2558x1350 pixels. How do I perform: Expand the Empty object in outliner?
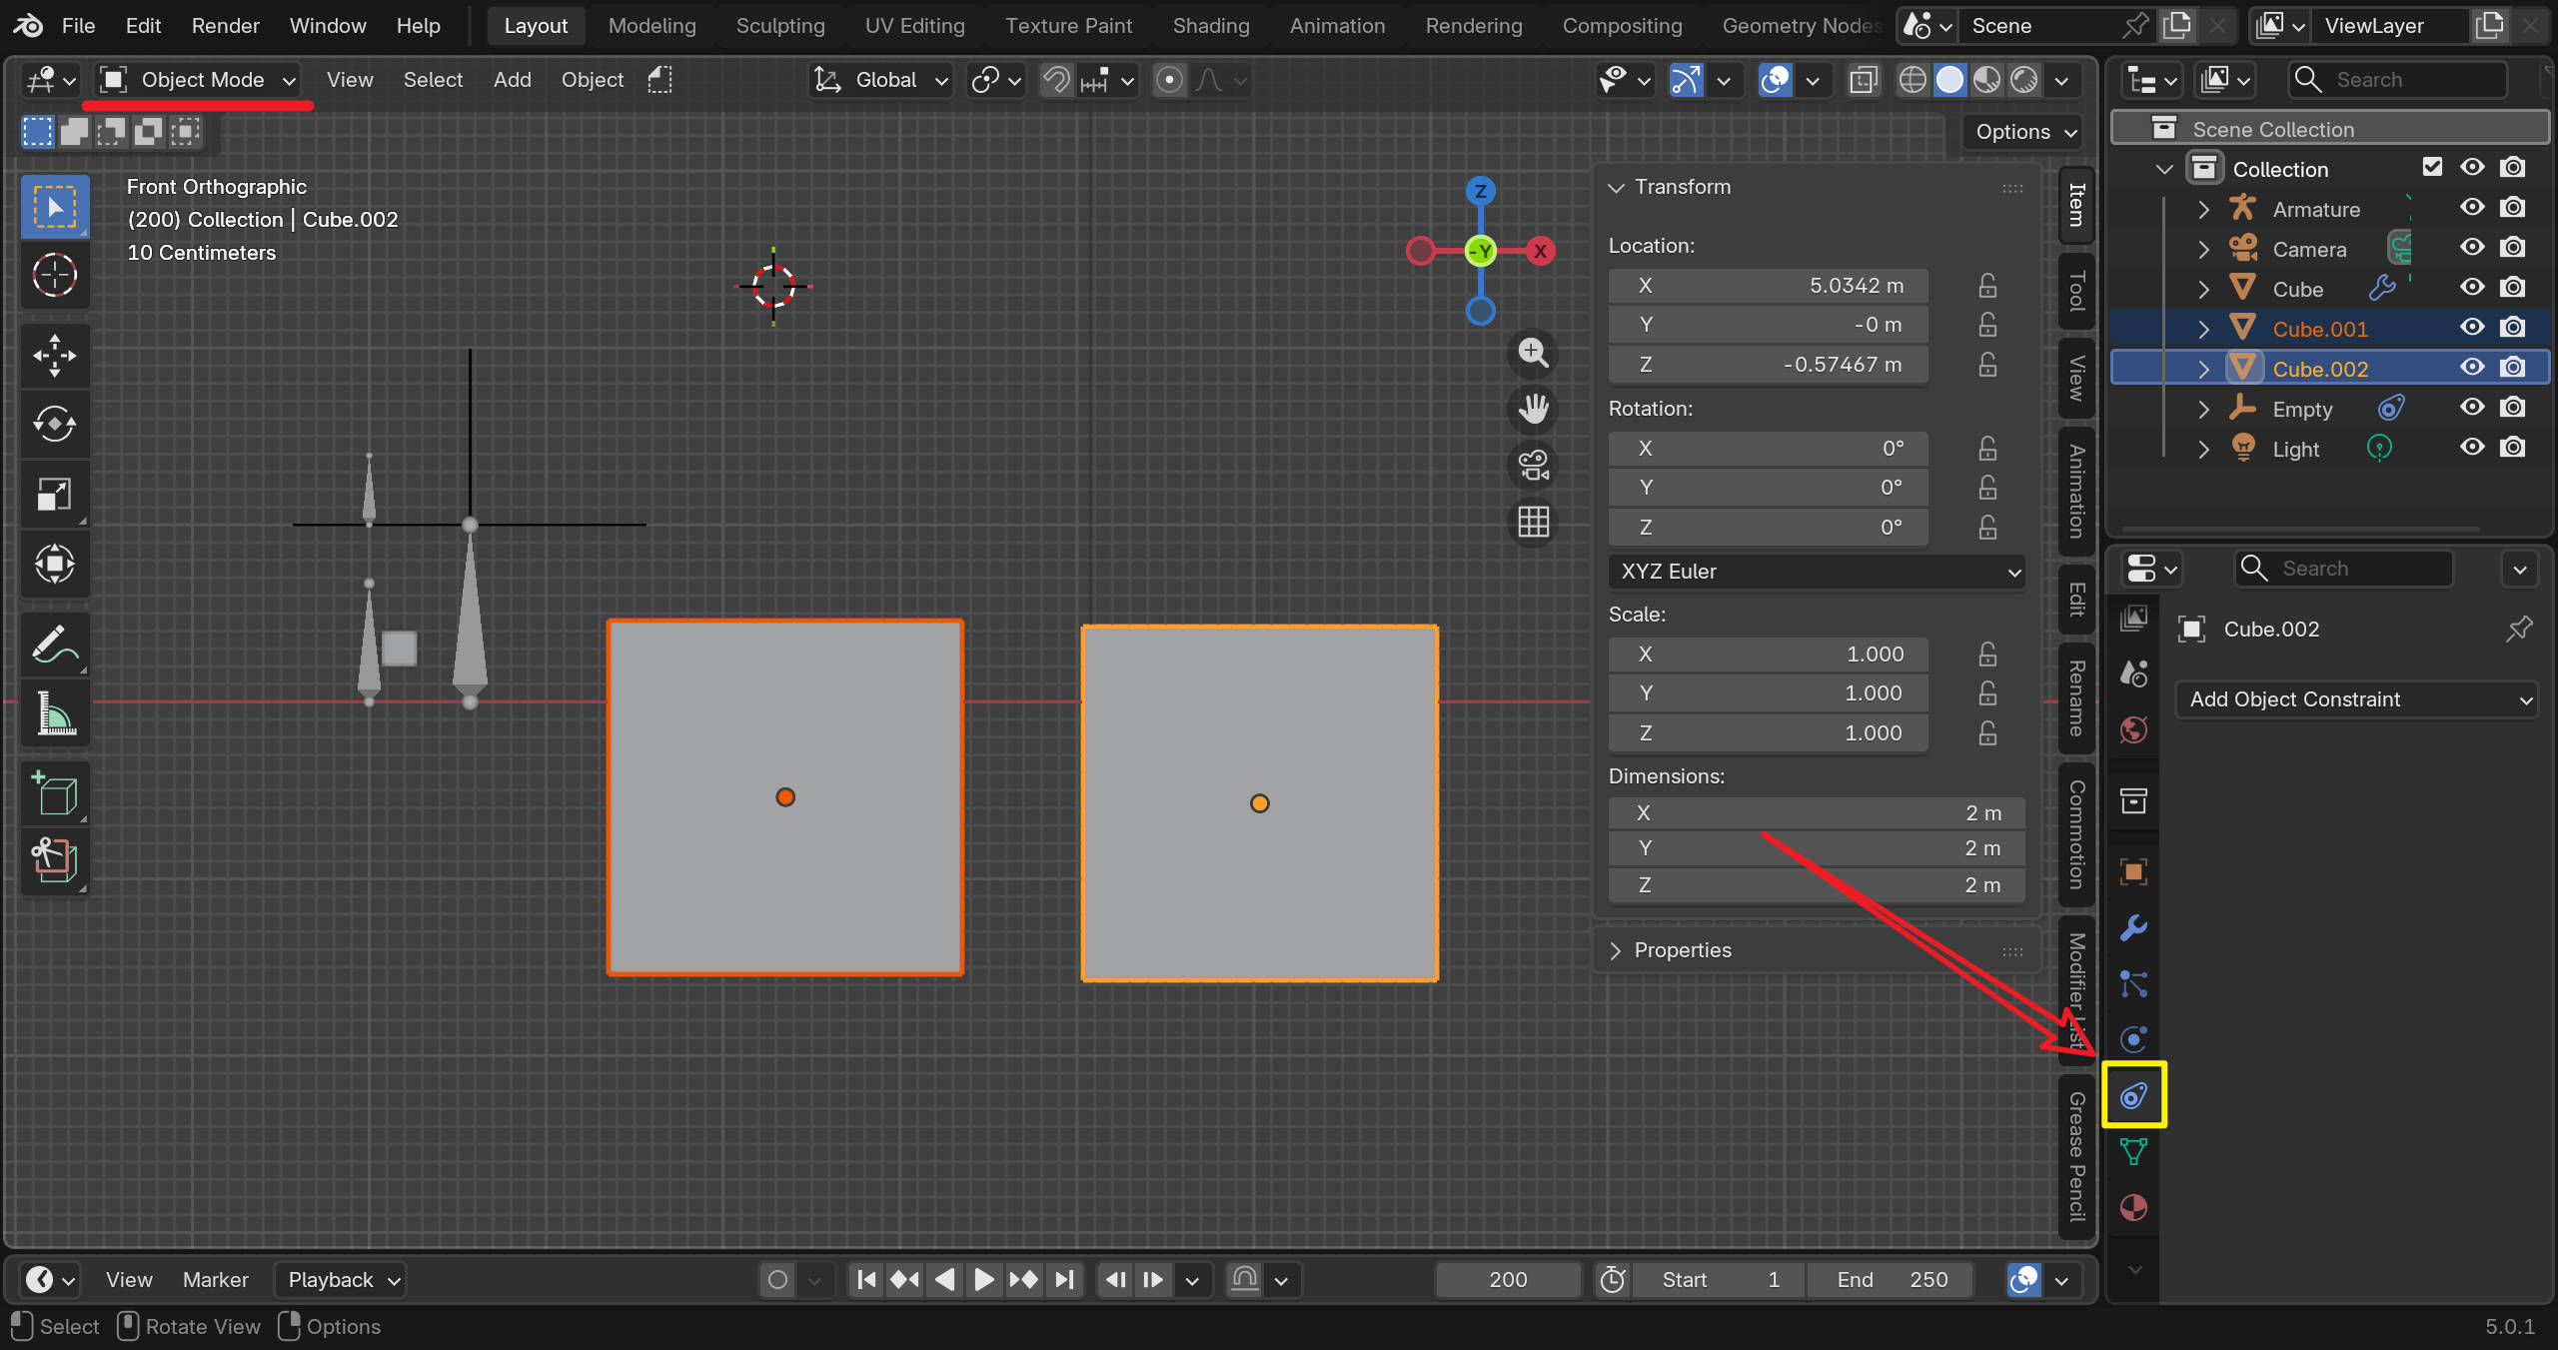click(x=2203, y=409)
